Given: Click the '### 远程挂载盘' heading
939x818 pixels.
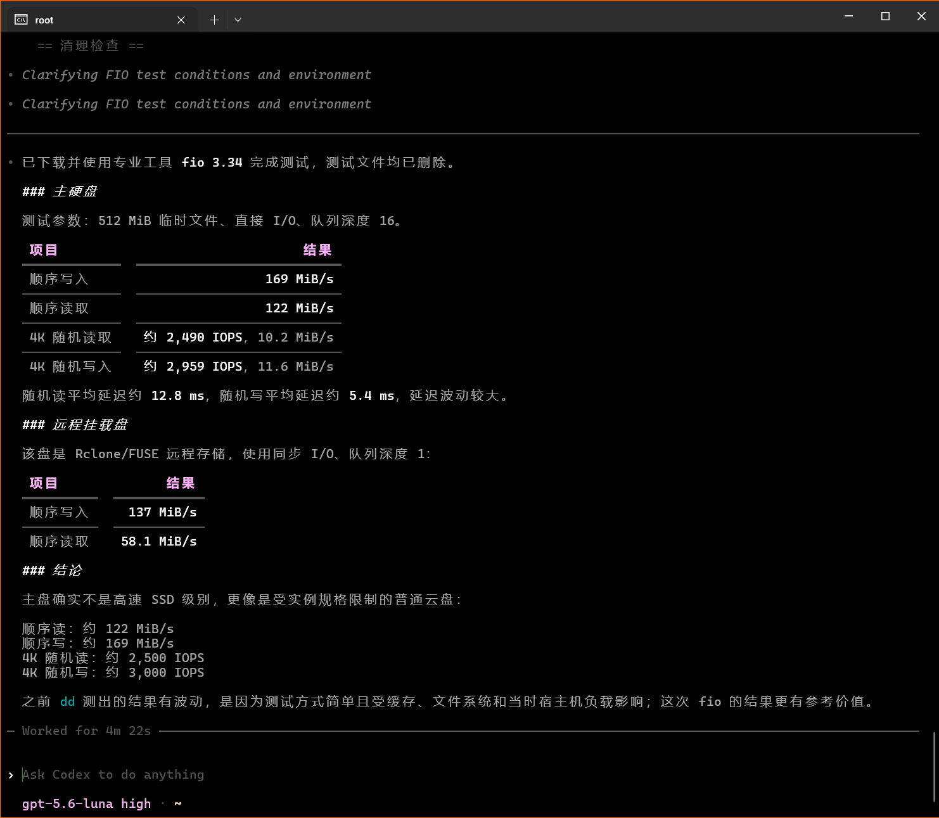Looking at the screenshot, I should click(x=75, y=425).
